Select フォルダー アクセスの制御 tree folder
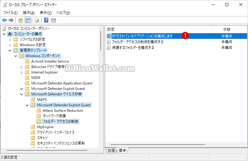The height and width of the screenshot is (161, 248). click(x=61, y=122)
